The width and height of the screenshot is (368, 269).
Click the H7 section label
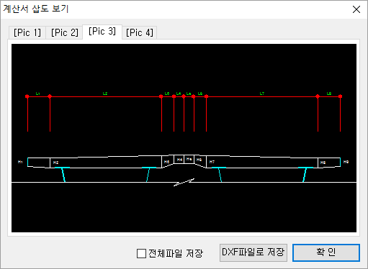tap(212, 162)
